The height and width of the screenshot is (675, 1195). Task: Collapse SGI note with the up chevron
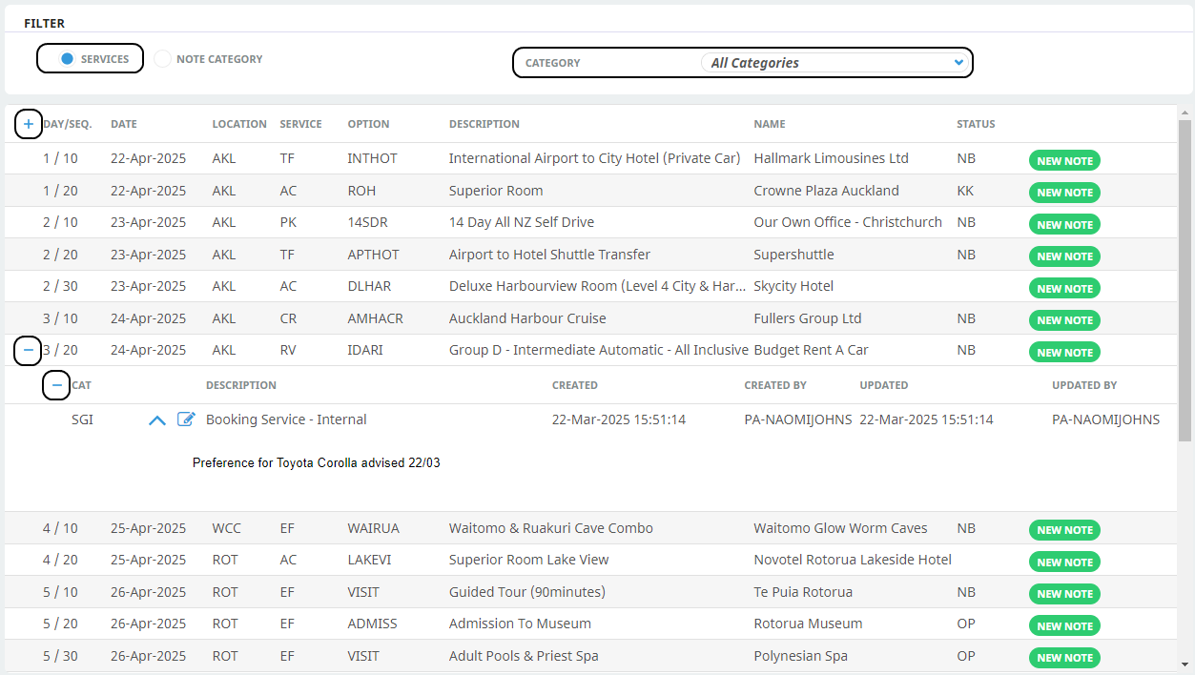(x=157, y=419)
